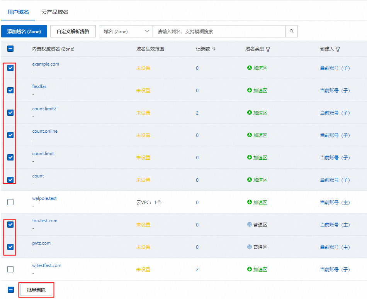Screen dimensions: 367x299
Task: Open the pvtz.com domain link
Action: click(41, 243)
